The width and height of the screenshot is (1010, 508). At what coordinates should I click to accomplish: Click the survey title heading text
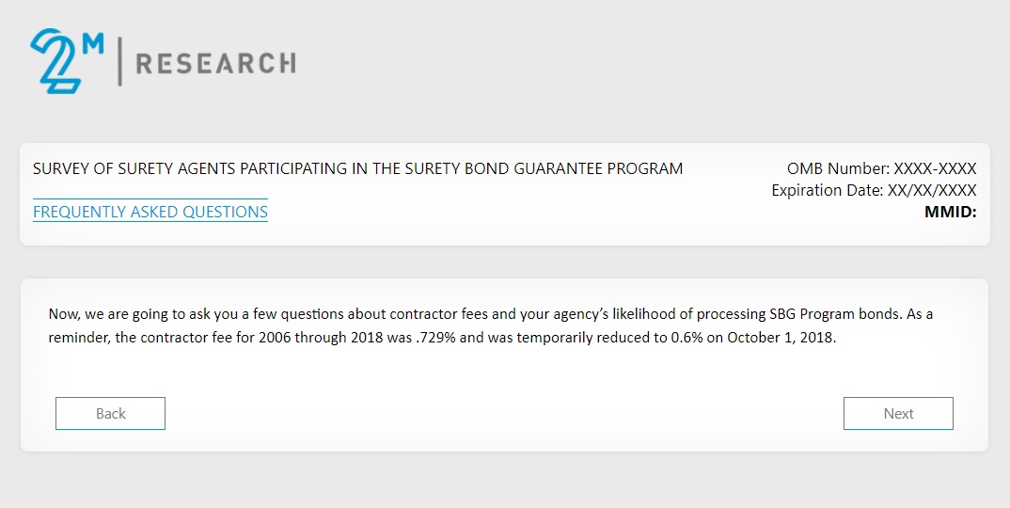click(357, 169)
